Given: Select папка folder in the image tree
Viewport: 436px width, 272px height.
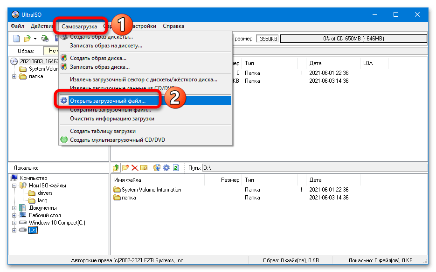Looking at the screenshot, I should click(x=36, y=76).
